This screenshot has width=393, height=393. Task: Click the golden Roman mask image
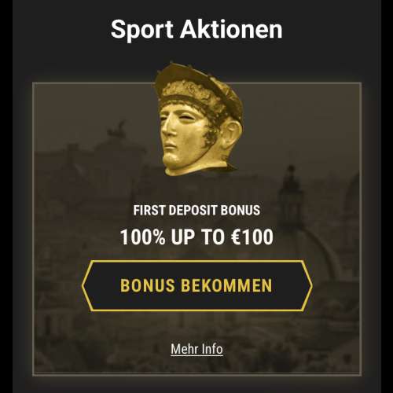198,119
